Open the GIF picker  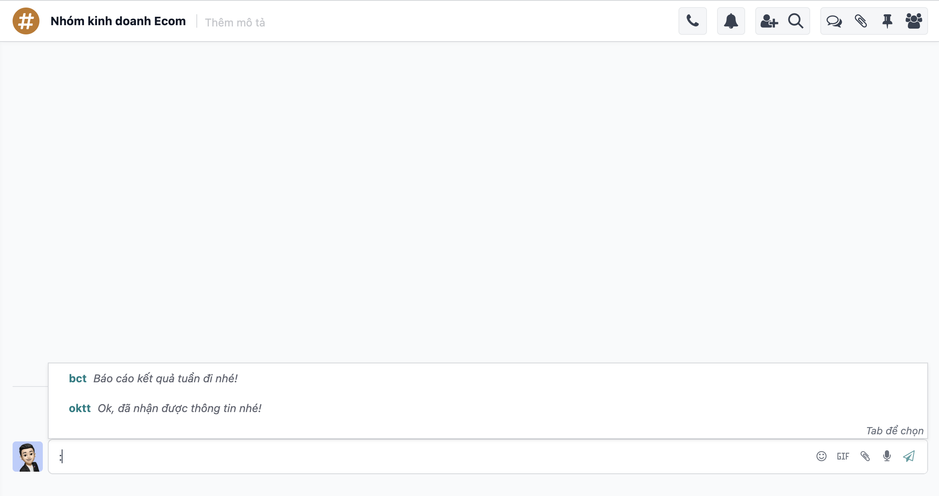click(843, 456)
